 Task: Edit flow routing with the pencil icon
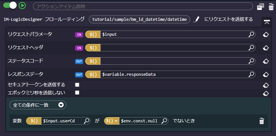pos(196,19)
